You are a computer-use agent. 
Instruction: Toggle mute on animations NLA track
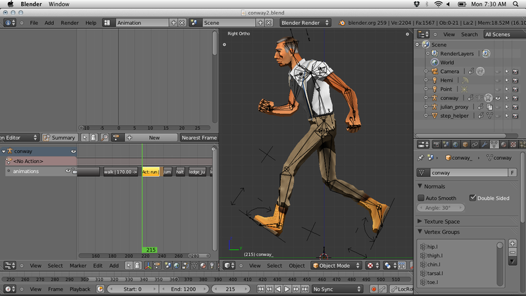68,171
